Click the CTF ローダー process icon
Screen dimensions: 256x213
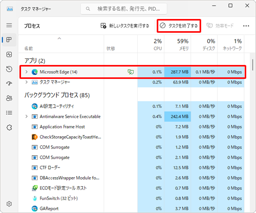pyautogui.click(x=35, y=168)
